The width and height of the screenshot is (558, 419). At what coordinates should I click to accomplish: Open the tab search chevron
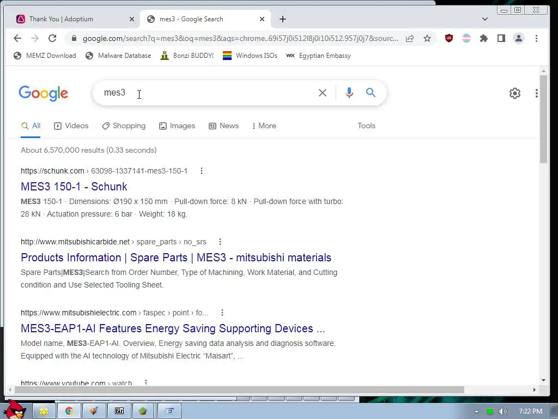pos(484,19)
